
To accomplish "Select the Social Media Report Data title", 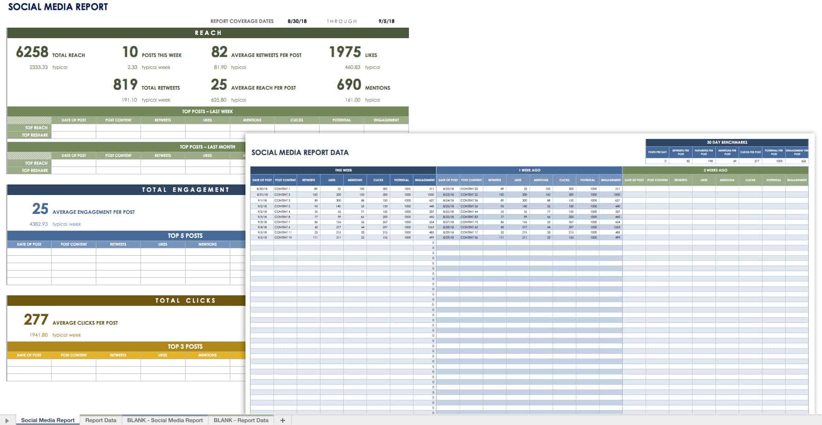I will [x=300, y=152].
